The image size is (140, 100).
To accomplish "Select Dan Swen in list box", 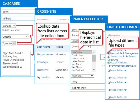I will (x=81, y=52).
